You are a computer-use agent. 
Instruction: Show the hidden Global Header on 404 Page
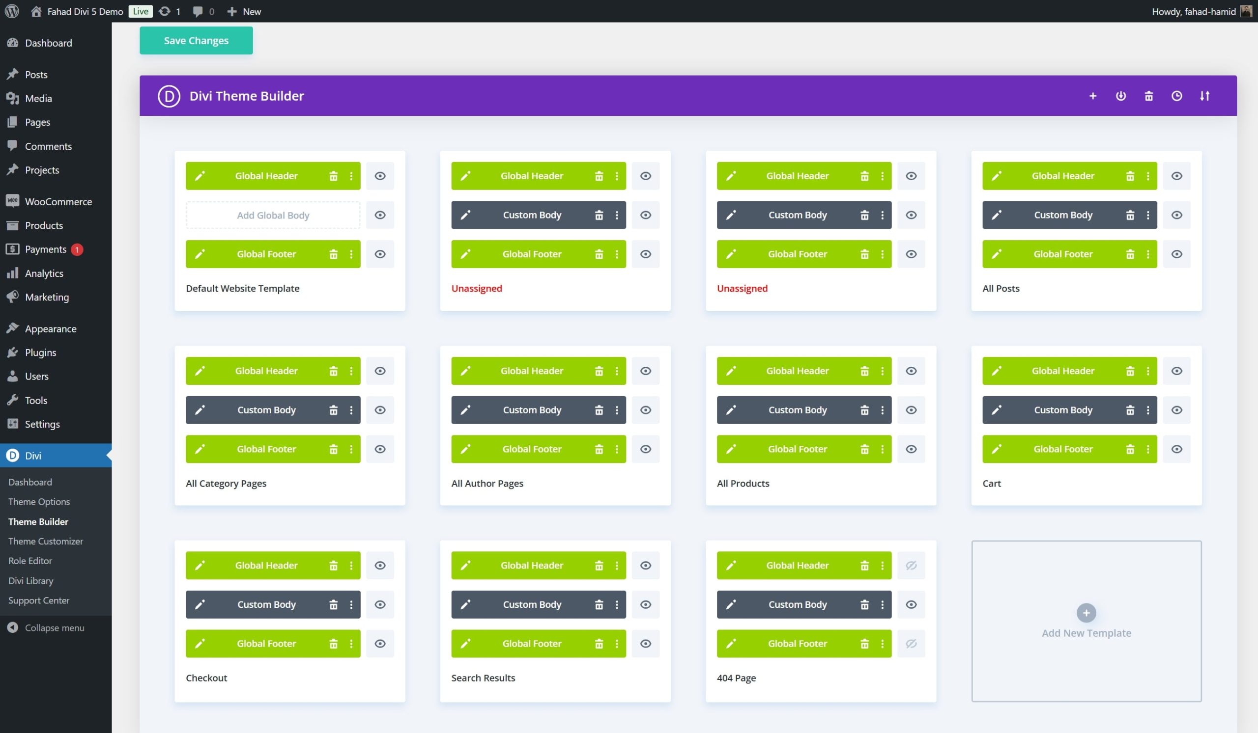[x=911, y=566]
